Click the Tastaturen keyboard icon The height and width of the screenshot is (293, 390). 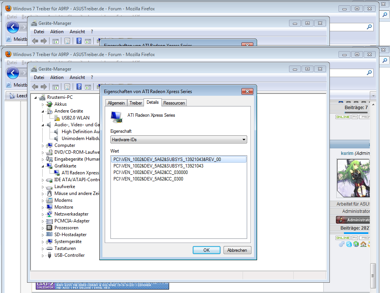(x=50, y=248)
